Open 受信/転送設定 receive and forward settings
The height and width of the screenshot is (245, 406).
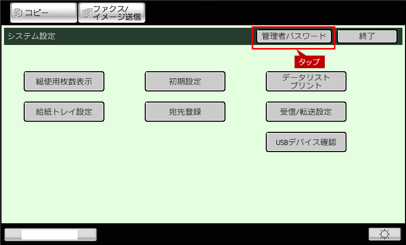[306, 112]
